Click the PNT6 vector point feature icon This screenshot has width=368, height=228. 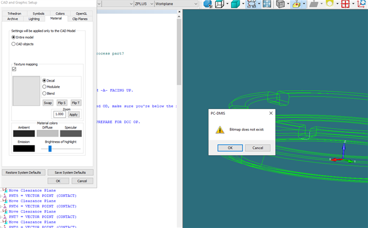tap(5, 206)
